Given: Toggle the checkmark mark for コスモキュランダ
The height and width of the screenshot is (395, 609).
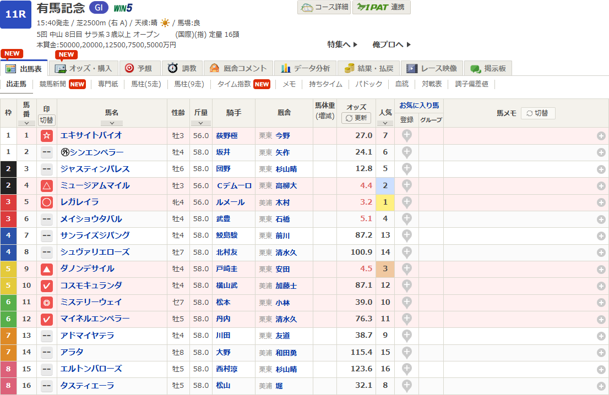Looking at the screenshot, I should coord(47,286).
